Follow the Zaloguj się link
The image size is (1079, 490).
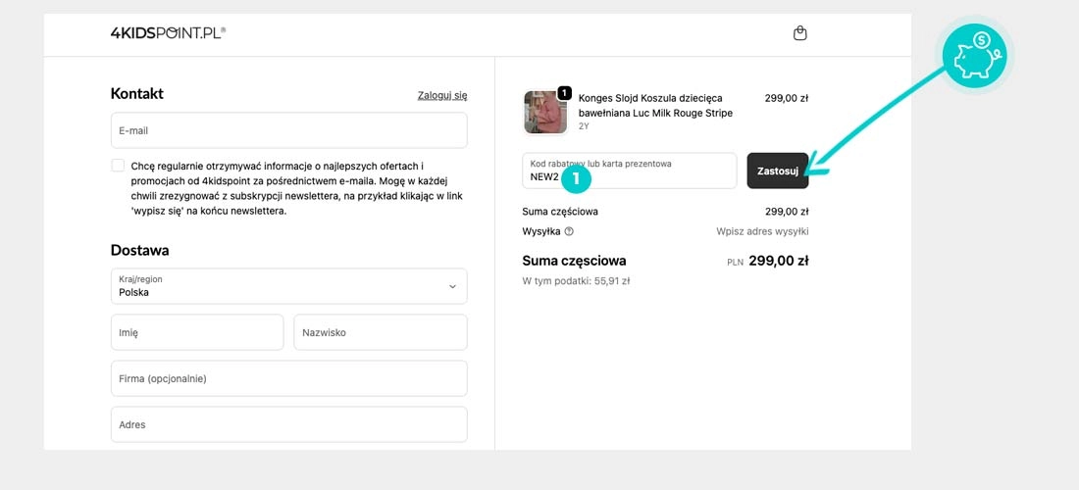point(441,95)
